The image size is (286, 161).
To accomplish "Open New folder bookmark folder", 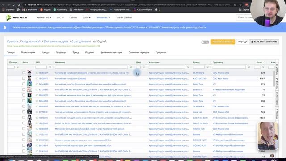I will 76,10.
